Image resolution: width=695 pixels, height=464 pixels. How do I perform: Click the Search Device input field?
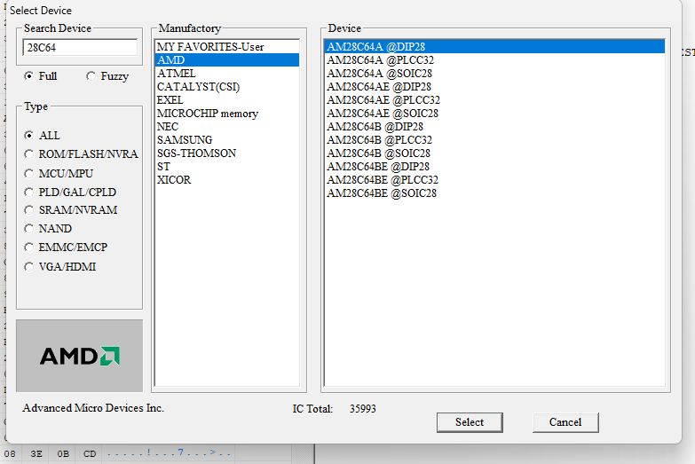(x=79, y=48)
